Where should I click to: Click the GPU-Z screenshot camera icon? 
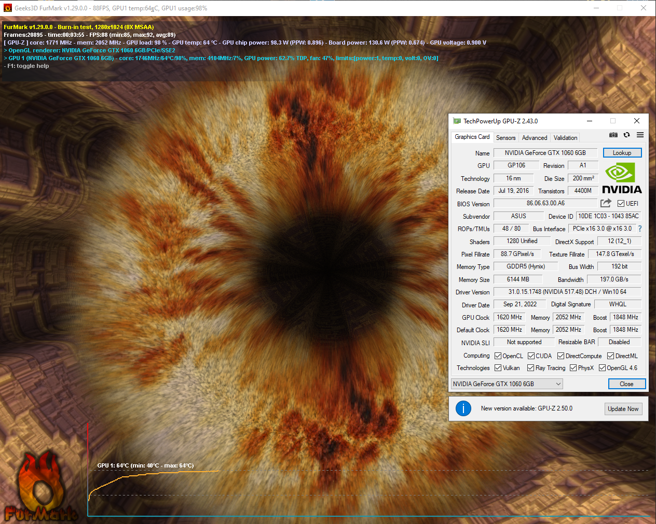(613, 135)
